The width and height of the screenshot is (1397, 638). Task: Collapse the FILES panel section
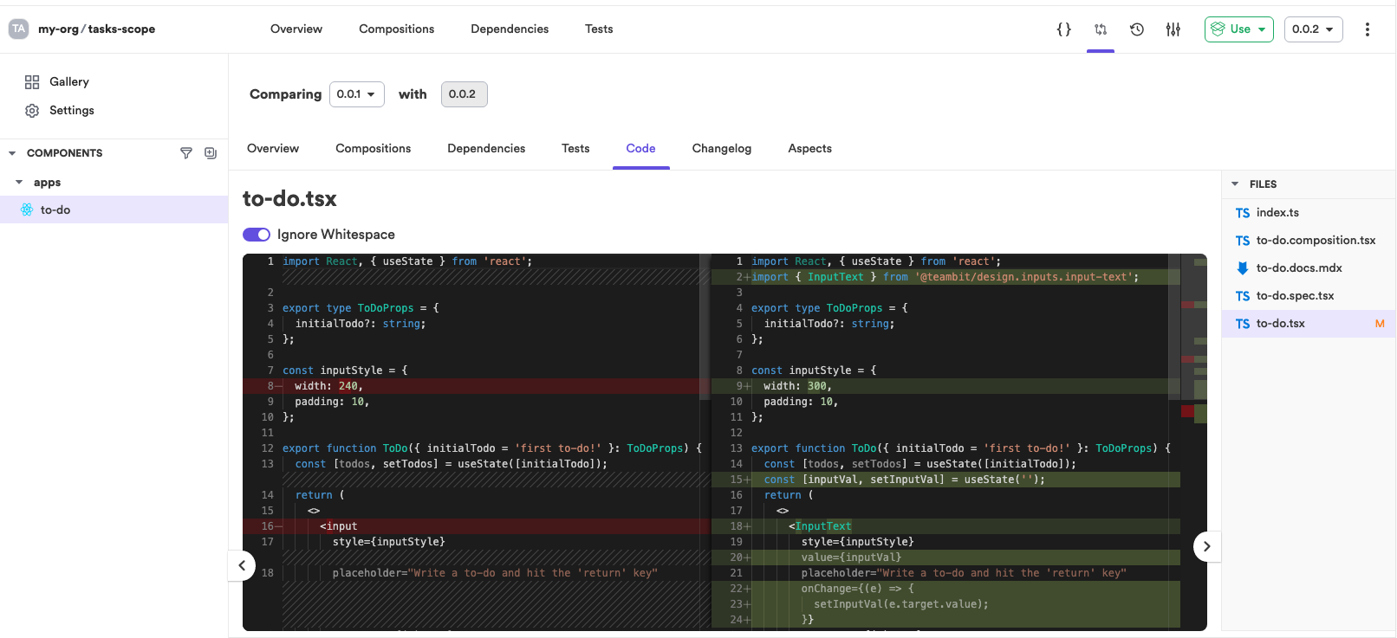[x=1235, y=184]
